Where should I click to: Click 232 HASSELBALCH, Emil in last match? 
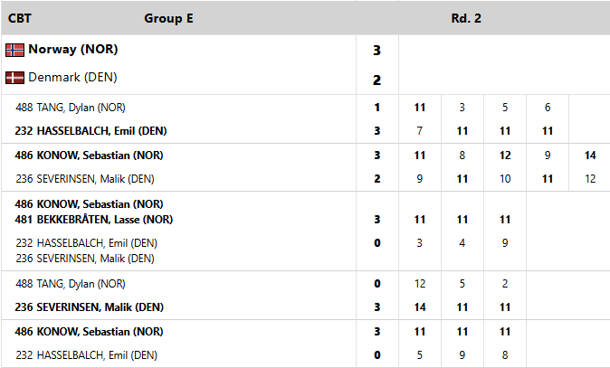click(x=86, y=355)
